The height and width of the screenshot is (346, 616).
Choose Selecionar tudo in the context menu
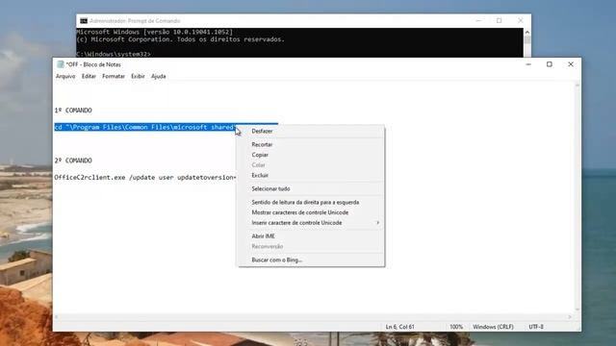[311, 188]
